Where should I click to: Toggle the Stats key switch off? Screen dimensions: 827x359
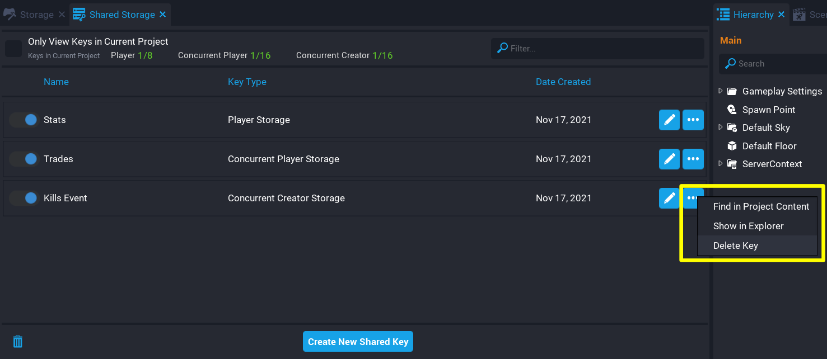coord(24,120)
